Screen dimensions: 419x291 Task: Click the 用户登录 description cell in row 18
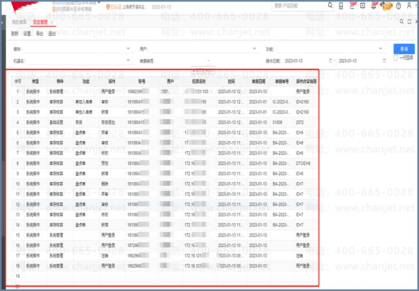303,265
